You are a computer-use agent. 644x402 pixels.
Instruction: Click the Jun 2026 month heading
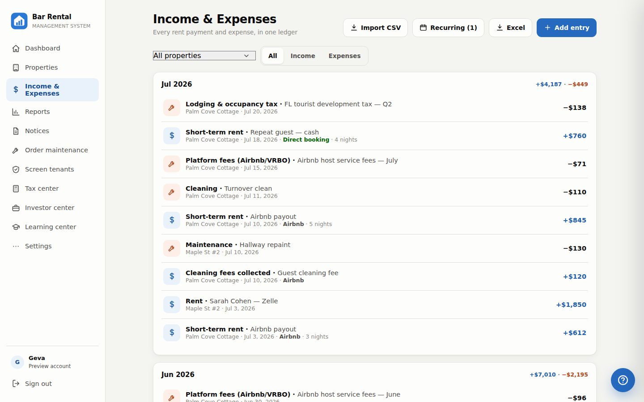point(178,374)
